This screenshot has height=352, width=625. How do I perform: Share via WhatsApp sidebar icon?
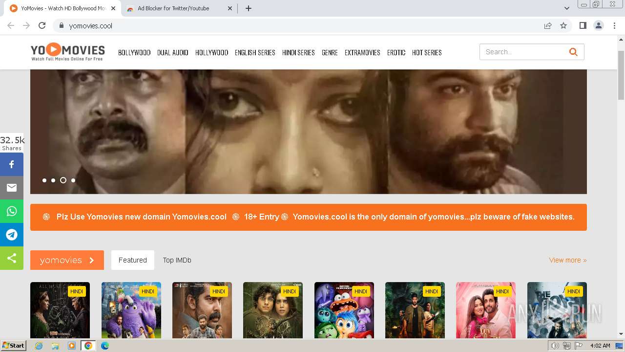[12, 211]
